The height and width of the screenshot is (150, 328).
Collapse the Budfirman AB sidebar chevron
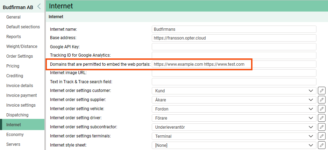click(39, 6)
